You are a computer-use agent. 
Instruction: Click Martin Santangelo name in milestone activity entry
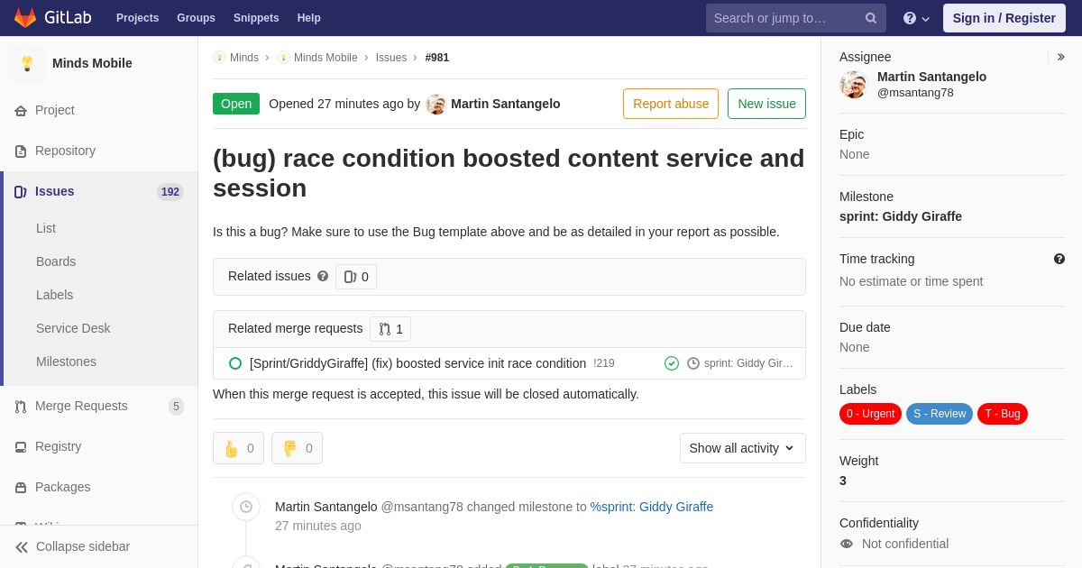pyautogui.click(x=326, y=507)
